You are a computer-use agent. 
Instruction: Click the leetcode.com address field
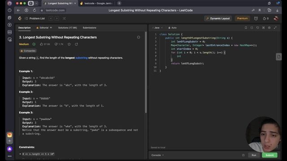pos(55,10)
